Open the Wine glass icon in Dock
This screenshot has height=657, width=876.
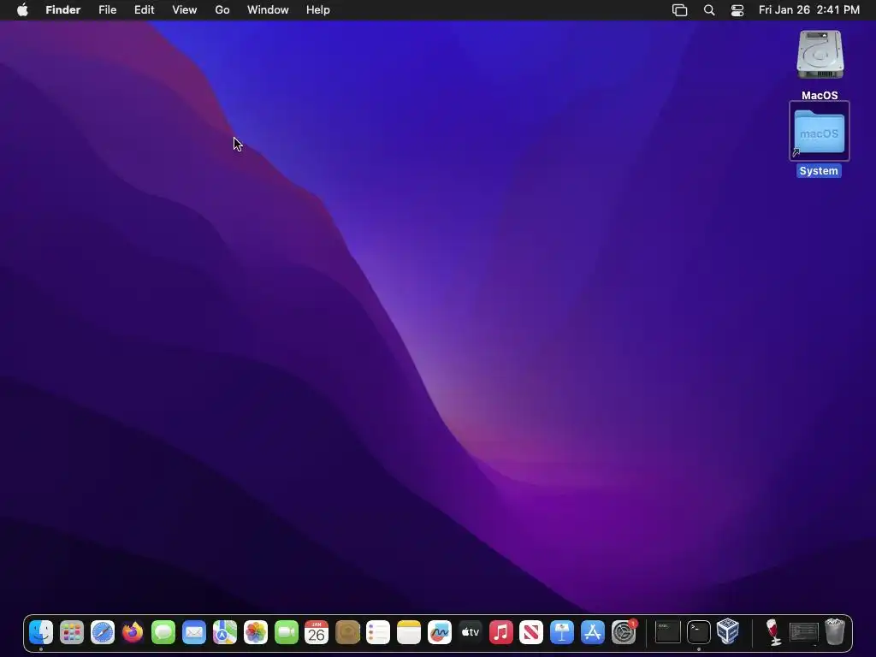[773, 632]
